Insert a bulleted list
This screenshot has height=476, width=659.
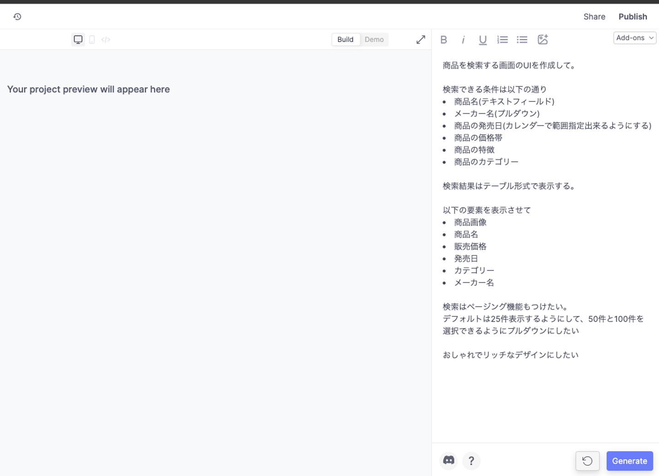[x=522, y=40]
